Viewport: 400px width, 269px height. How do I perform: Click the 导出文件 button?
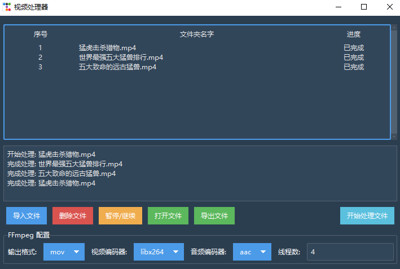pos(214,215)
